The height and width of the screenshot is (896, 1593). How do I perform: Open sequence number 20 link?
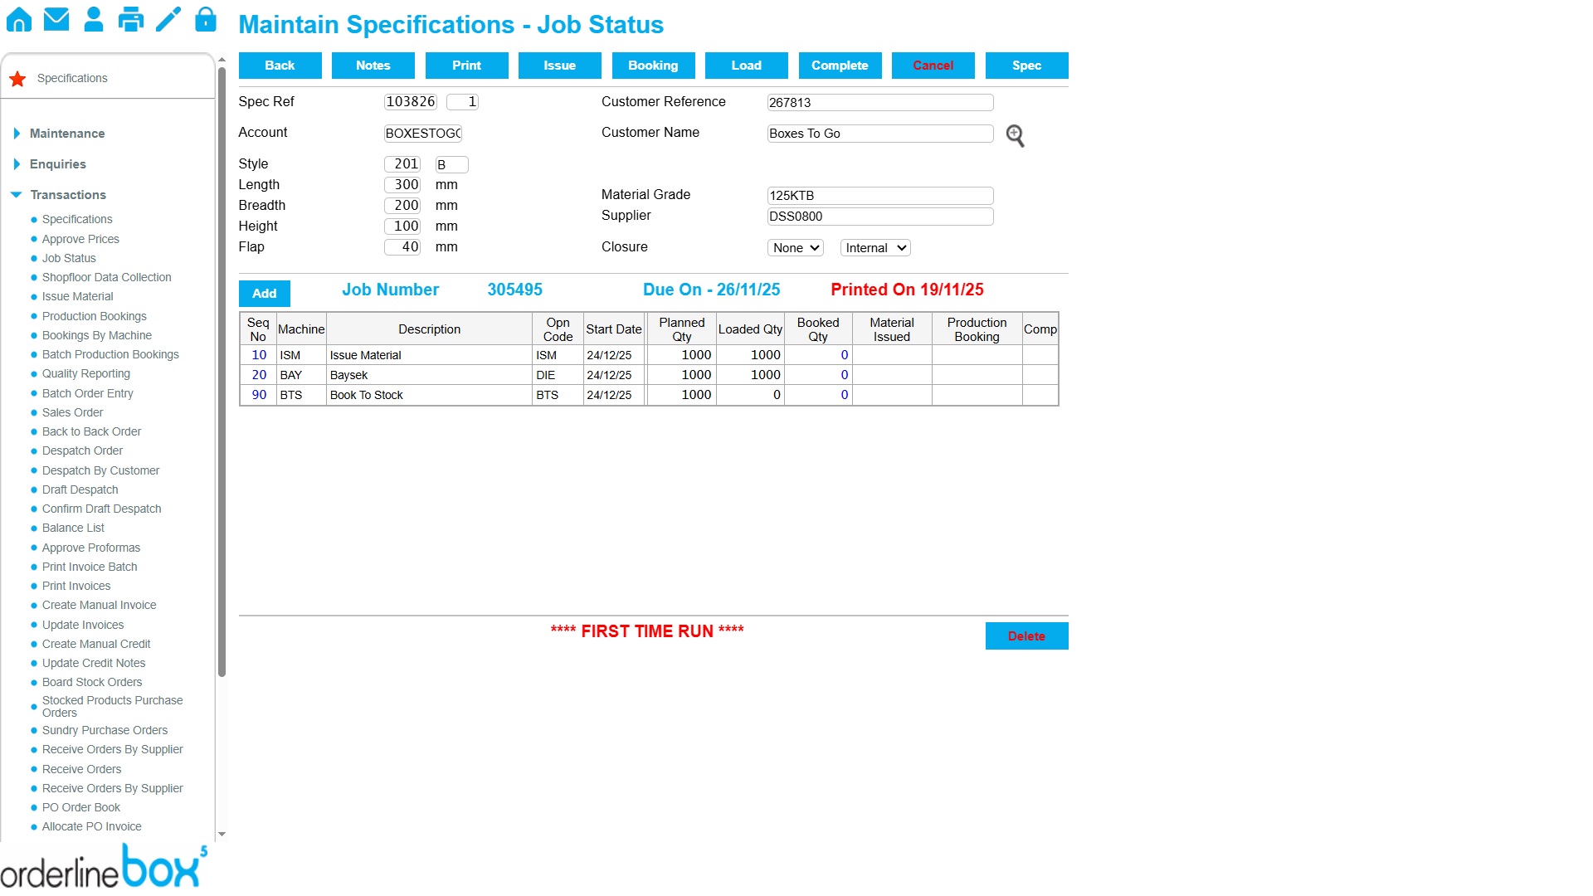point(259,375)
